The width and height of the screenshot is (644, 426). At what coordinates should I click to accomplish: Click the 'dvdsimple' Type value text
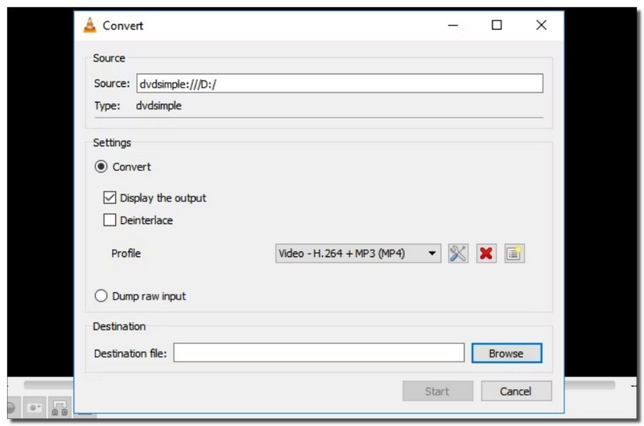click(x=159, y=106)
